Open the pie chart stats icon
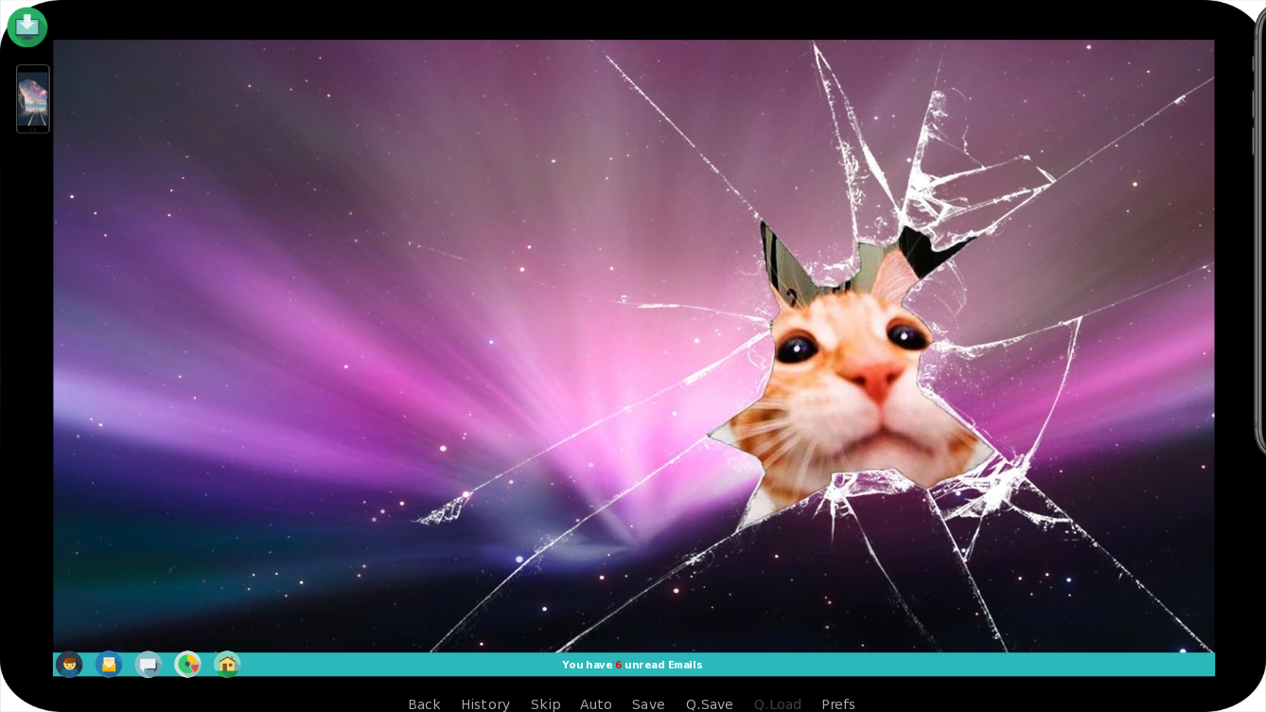Viewport: 1266px width, 712px height. (x=188, y=665)
